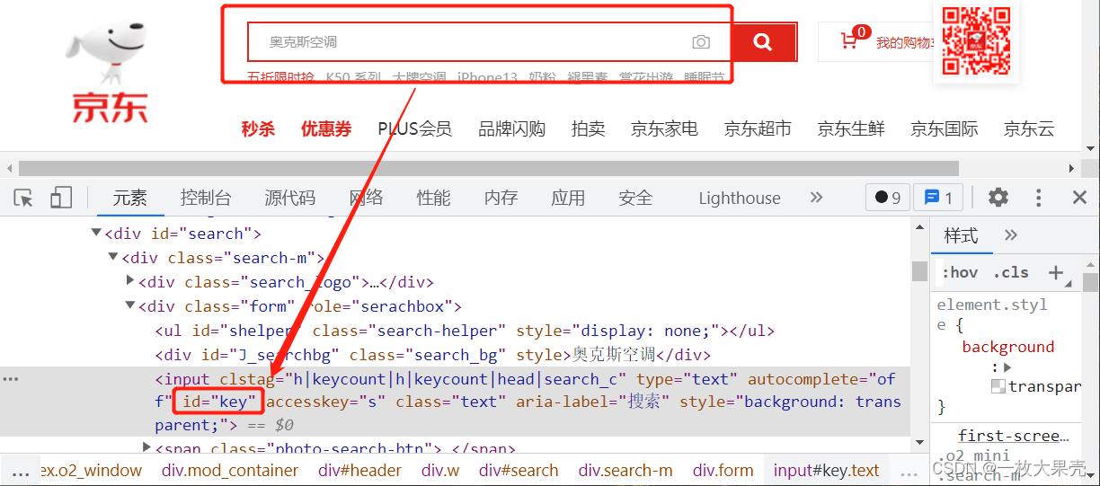1100x486 pixels.
Task: Open the 1 message issues badge
Action: click(938, 198)
